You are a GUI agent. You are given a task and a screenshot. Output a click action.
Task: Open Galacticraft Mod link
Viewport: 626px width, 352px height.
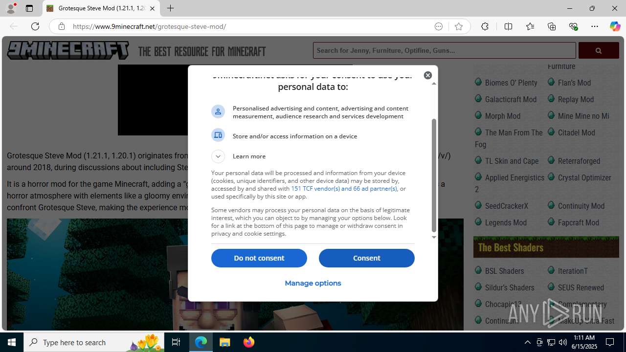coord(511,99)
